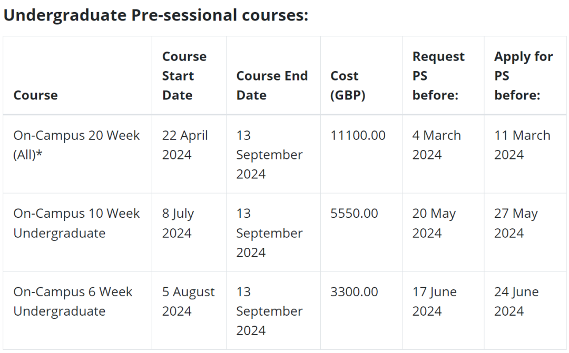Viewport: 569px width, 353px height.
Task: Click the Course End Date header
Action: coord(272,86)
